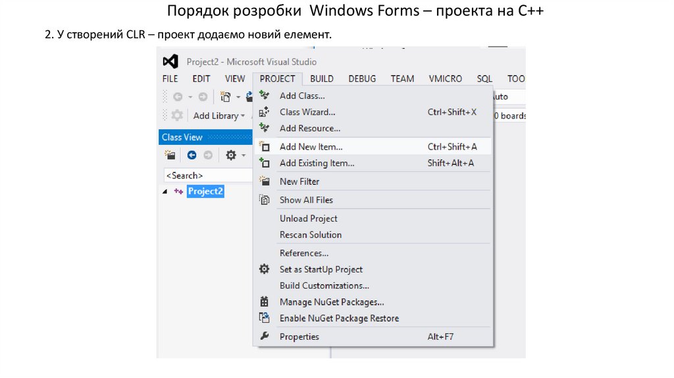Click the Show All Files icon
The height and width of the screenshot is (378, 674).
(265, 200)
